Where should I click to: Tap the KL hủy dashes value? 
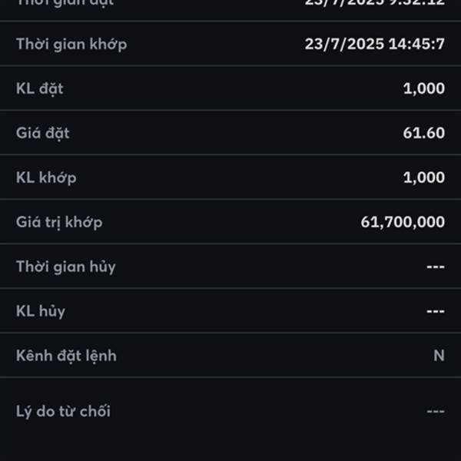click(436, 311)
